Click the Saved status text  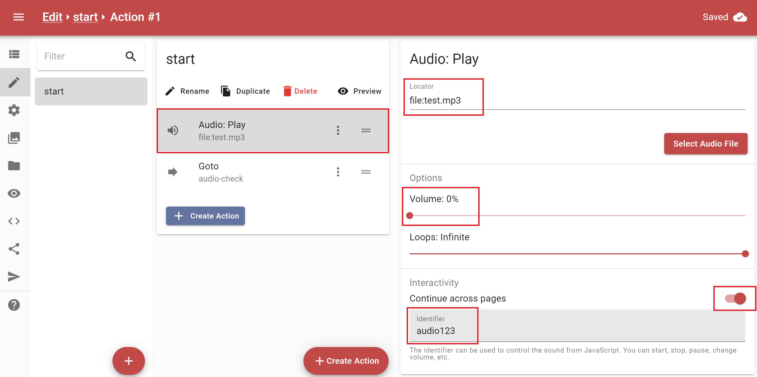pyautogui.click(x=715, y=17)
